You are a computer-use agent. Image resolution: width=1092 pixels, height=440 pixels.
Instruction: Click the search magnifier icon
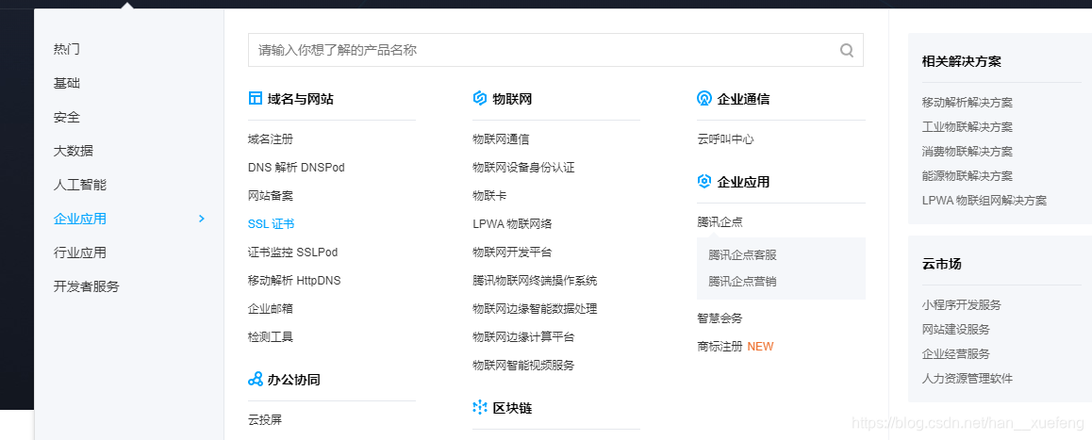[x=847, y=50]
